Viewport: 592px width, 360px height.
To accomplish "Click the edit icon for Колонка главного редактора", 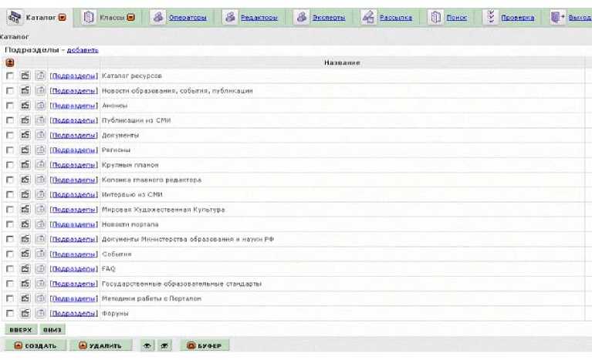I will coord(25,180).
